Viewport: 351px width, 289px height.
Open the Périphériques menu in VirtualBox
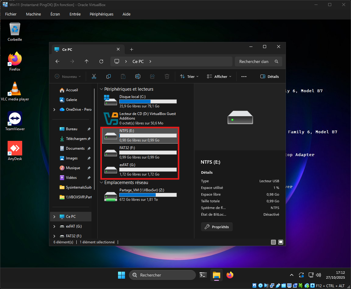pyautogui.click(x=101, y=14)
